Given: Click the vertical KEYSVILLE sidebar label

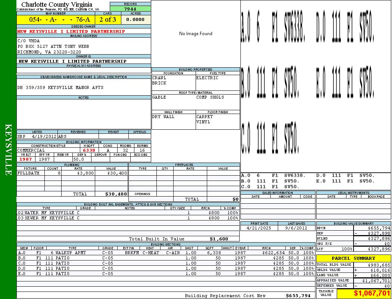Looking at the screenshot, I should pyautogui.click(x=8, y=149).
